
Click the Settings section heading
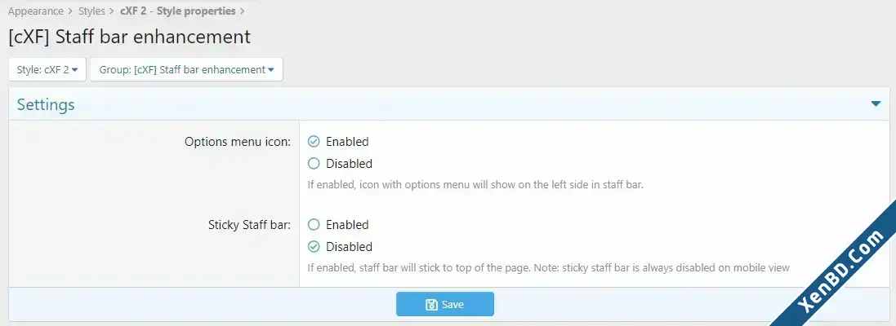coord(46,105)
